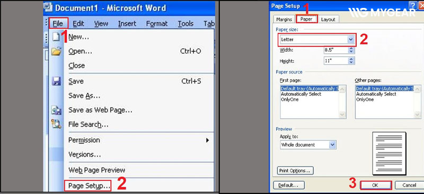
Task: Open the Edit menu
Action: pos(78,24)
